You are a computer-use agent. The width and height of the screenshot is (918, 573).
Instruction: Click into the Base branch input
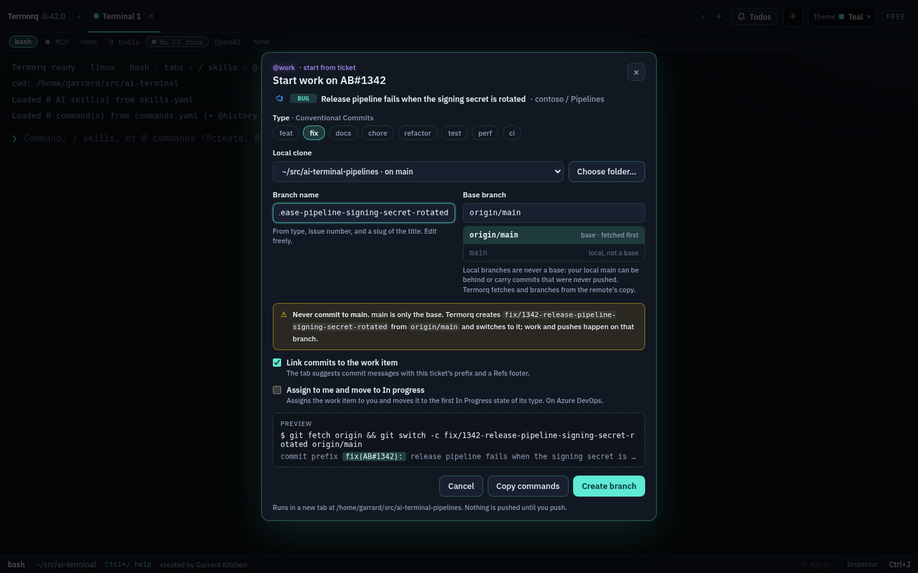click(554, 213)
